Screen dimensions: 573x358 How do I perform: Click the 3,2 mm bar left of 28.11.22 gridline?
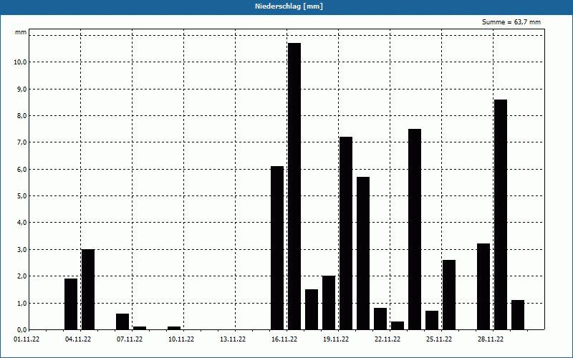(483, 286)
